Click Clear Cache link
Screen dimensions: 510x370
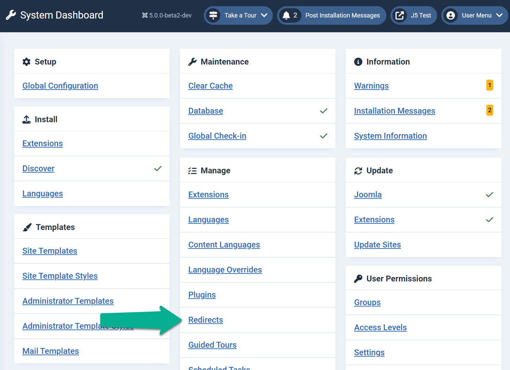pyautogui.click(x=210, y=86)
